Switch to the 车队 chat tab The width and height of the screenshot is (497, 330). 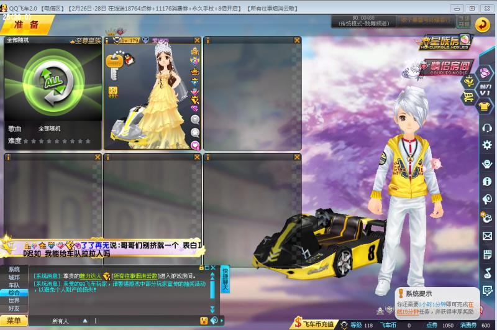pos(14,285)
